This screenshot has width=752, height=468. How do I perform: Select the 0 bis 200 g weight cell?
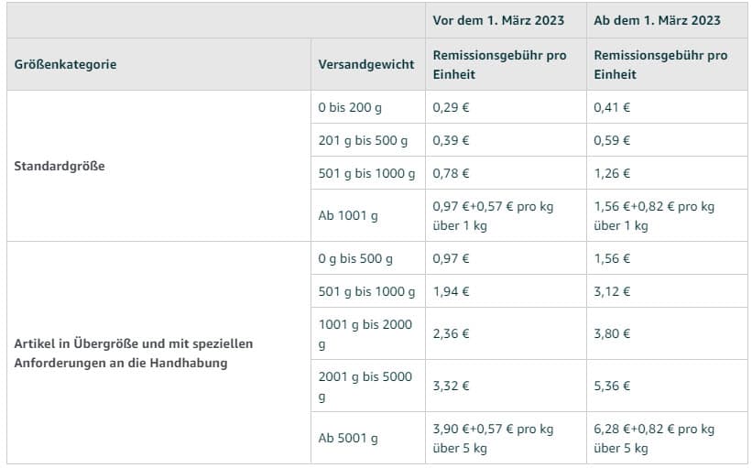click(368, 107)
